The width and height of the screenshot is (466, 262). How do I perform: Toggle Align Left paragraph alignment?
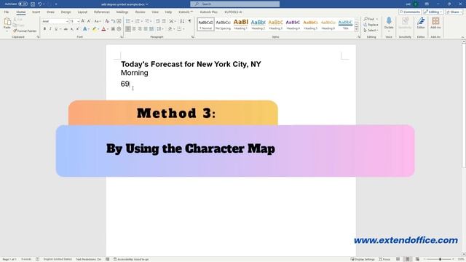point(128,29)
